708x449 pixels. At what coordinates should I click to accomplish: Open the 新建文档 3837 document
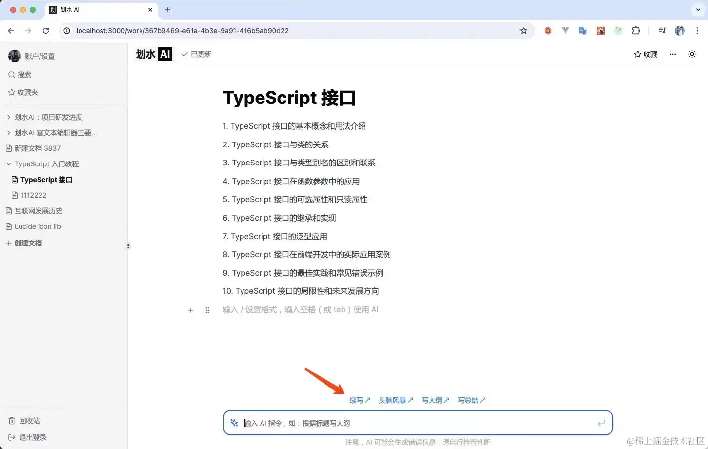33,148
